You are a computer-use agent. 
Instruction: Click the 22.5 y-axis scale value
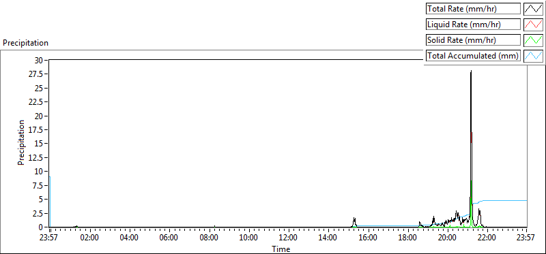[x=36, y=102]
